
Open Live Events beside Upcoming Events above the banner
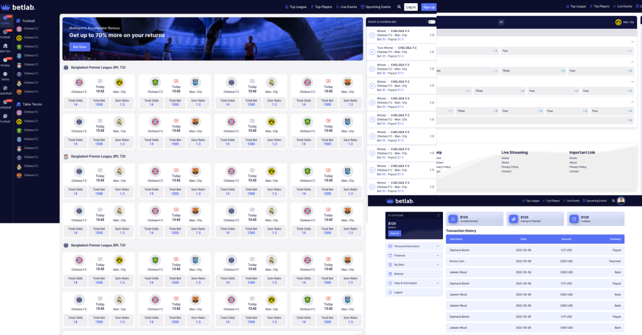tap(347, 7)
